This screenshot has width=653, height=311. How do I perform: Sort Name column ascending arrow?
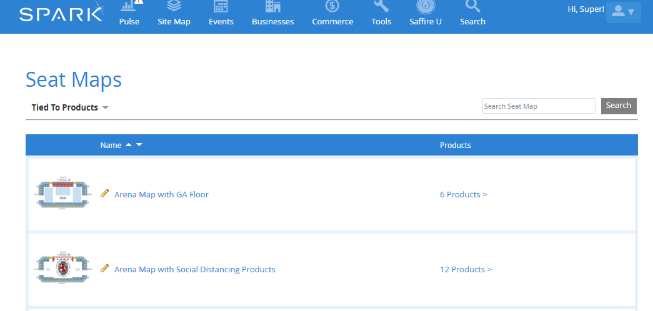click(129, 145)
